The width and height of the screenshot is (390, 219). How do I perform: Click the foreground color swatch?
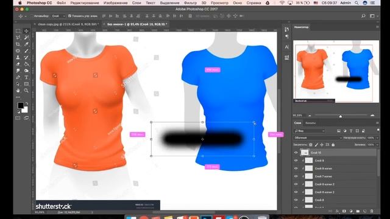click(21, 105)
